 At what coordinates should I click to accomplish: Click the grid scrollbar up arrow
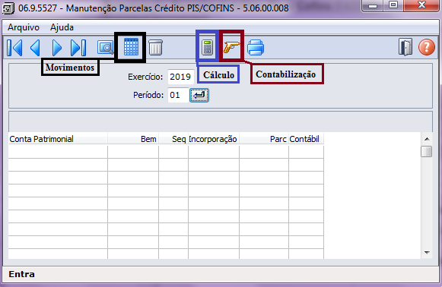point(427,139)
